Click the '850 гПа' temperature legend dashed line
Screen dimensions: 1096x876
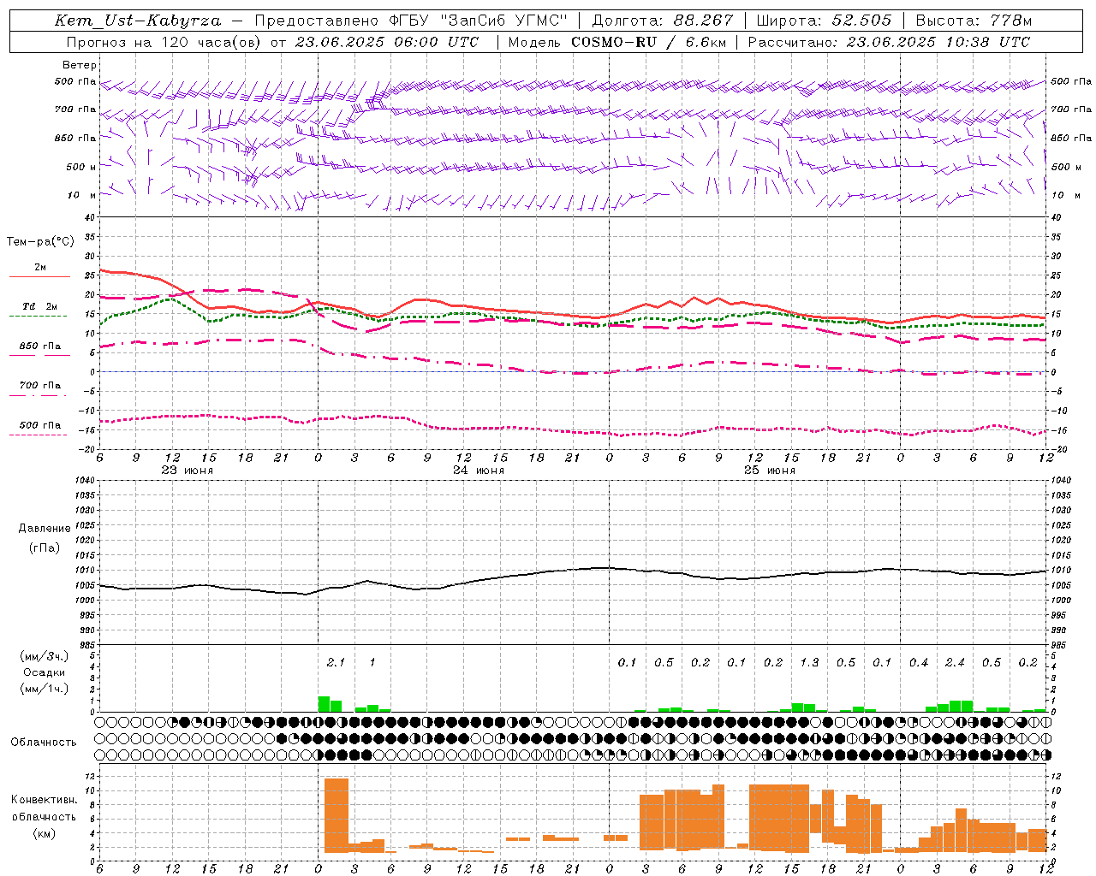click(39, 355)
